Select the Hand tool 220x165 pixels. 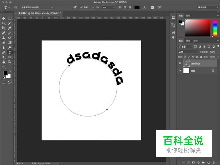click(x=4, y=62)
